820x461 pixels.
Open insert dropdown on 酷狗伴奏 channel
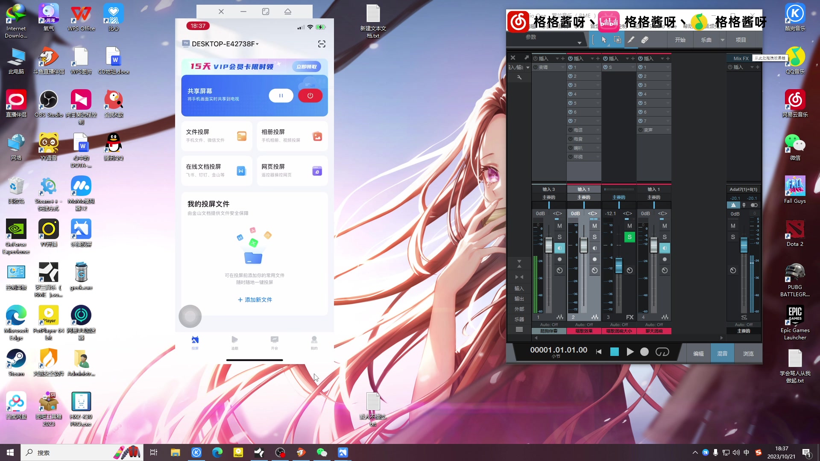[557, 58]
